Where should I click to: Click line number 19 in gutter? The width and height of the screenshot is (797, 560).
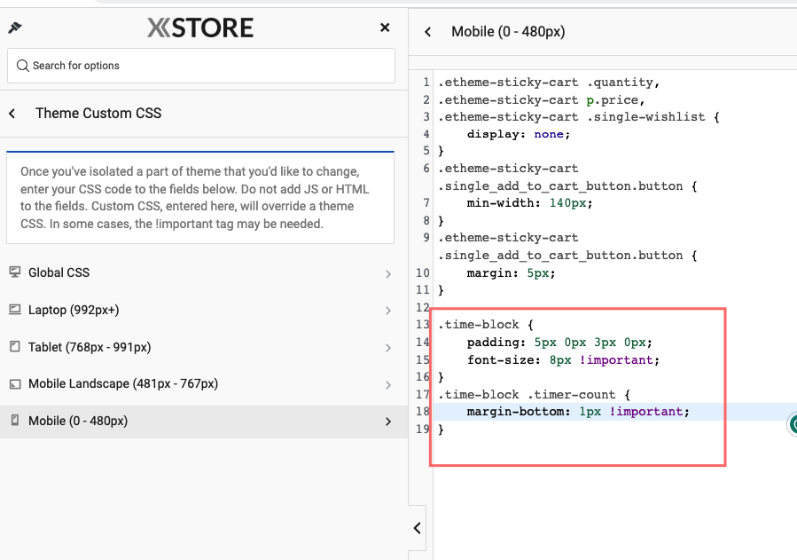tap(423, 430)
